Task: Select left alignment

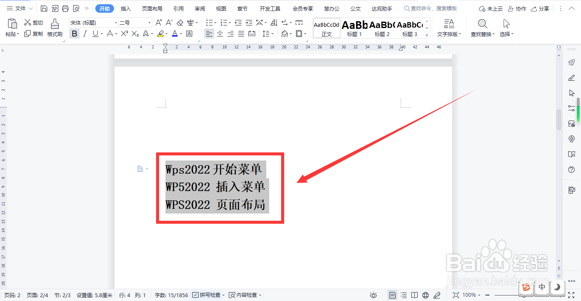Action: pos(209,34)
